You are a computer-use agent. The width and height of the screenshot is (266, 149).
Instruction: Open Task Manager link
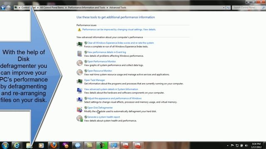[x=94, y=80]
